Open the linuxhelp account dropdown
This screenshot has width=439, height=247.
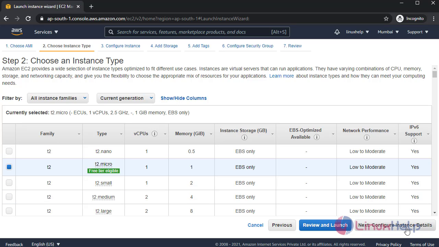(x=357, y=32)
